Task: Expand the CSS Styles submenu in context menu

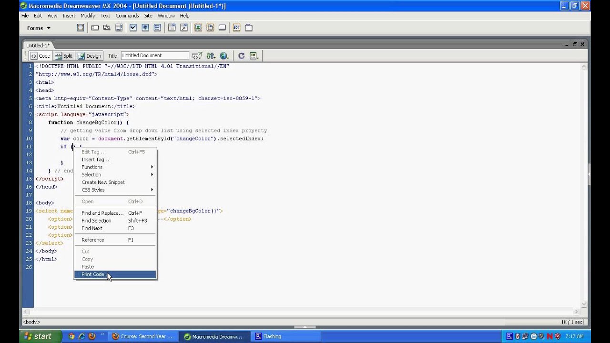Action: tap(115, 190)
